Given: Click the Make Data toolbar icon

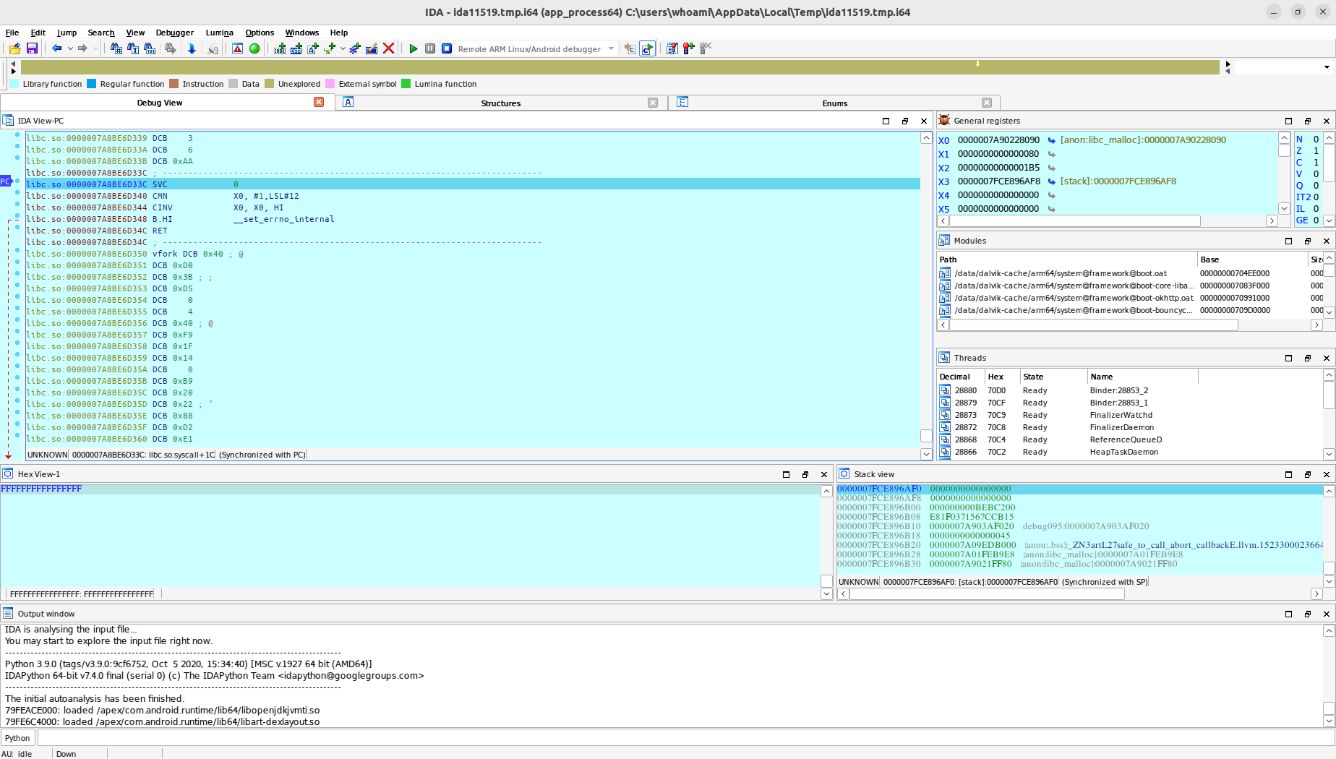Looking at the screenshot, I should [296, 48].
